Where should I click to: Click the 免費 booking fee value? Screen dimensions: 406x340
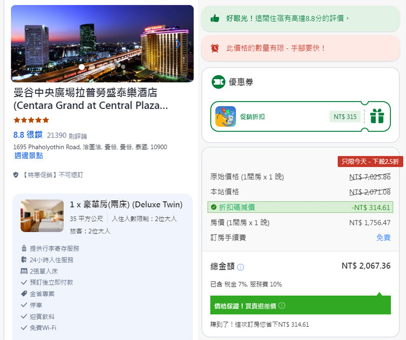[383, 237]
